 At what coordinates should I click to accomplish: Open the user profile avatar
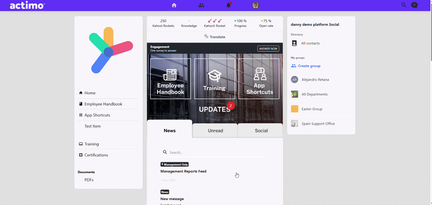coord(255,5)
